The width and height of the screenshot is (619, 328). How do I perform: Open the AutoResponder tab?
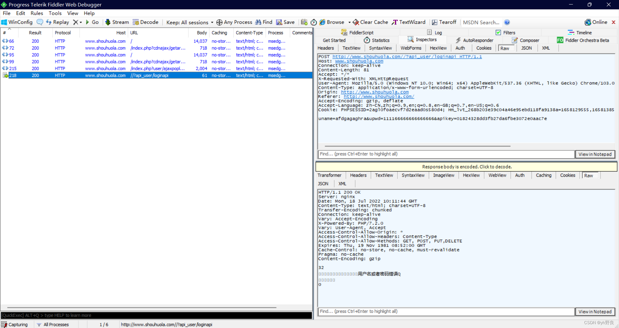coord(474,40)
